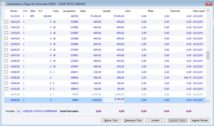Click the Marcar Tudo button
Screen dimensions: 214x126
pyautogui.click(x=111, y=120)
